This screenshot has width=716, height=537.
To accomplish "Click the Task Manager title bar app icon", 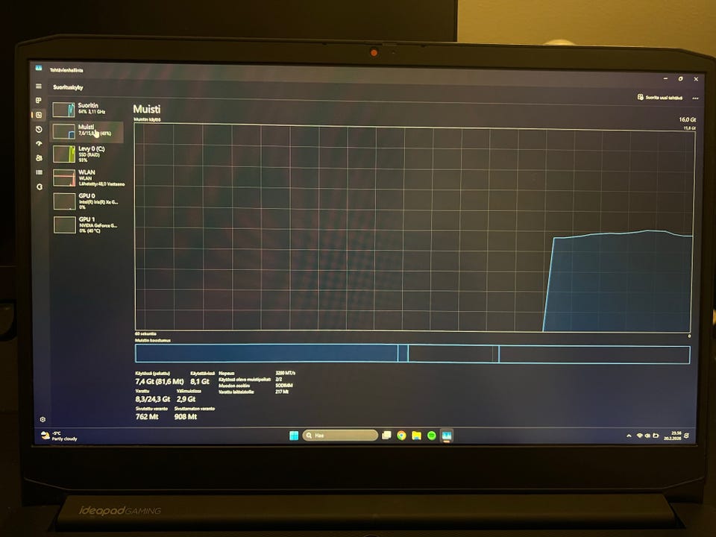I will 39,68.
